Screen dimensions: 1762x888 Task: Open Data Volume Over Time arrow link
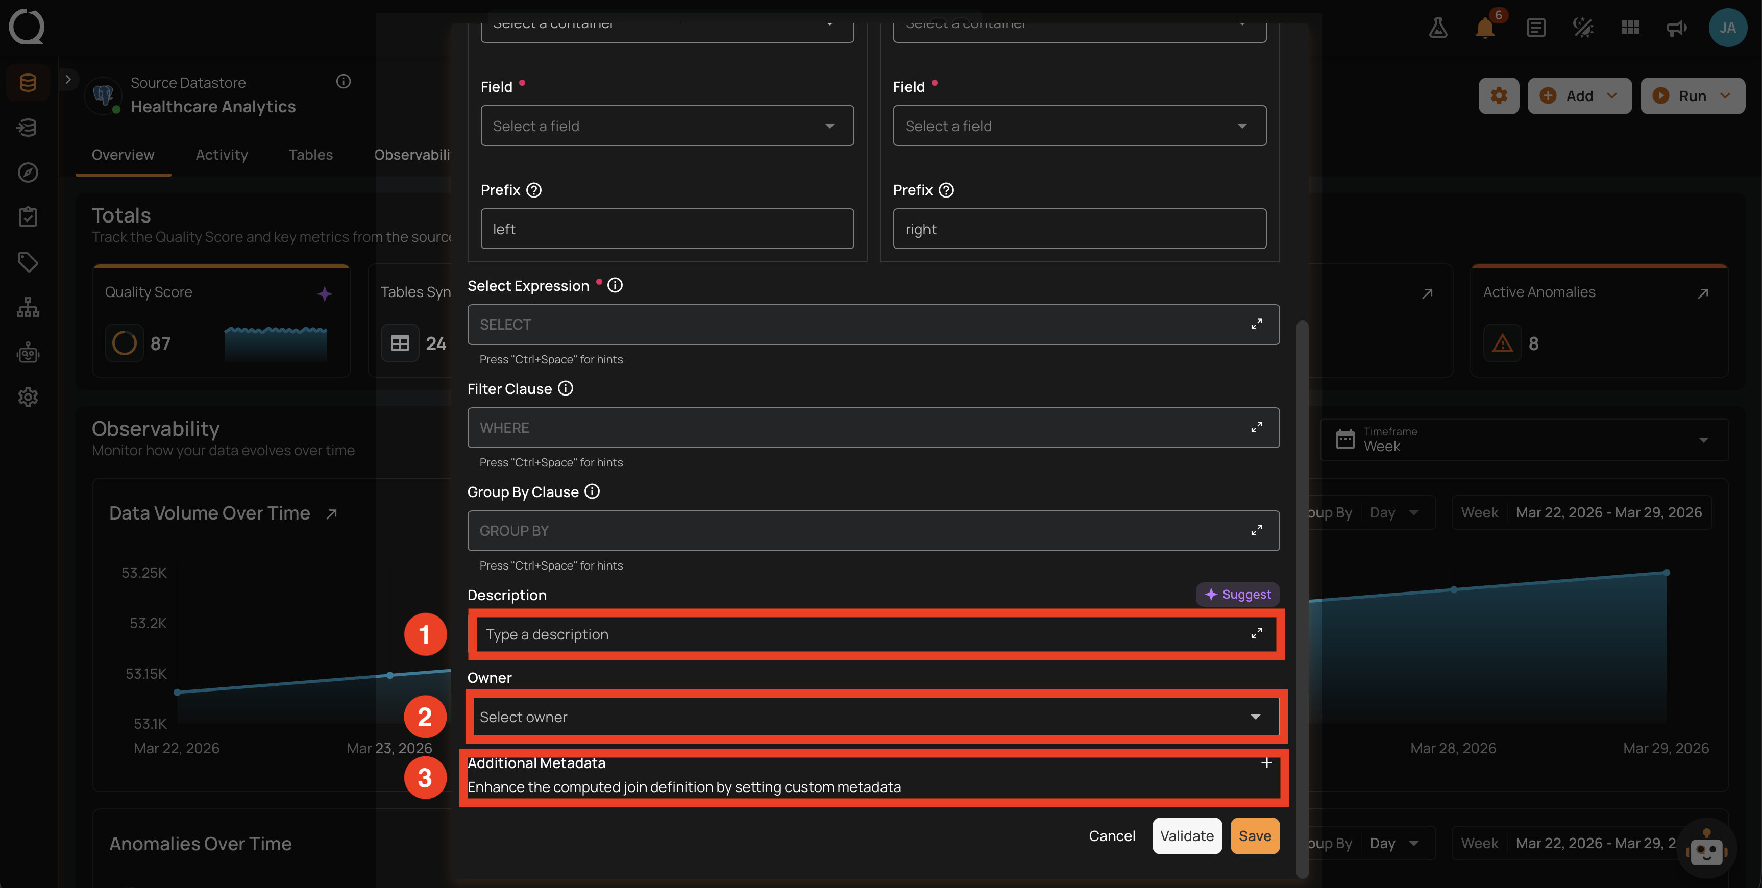pyautogui.click(x=332, y=514)
